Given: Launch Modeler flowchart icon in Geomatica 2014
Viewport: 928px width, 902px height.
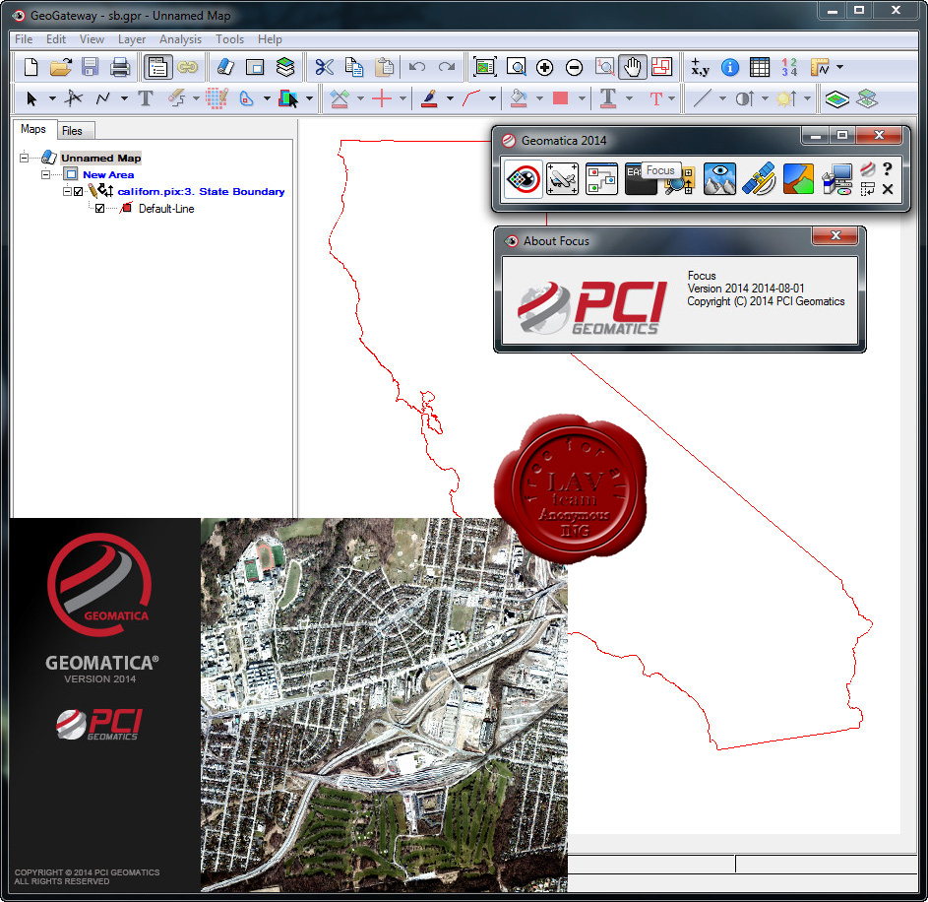Looking at the screenshot, I should (601, 179).
